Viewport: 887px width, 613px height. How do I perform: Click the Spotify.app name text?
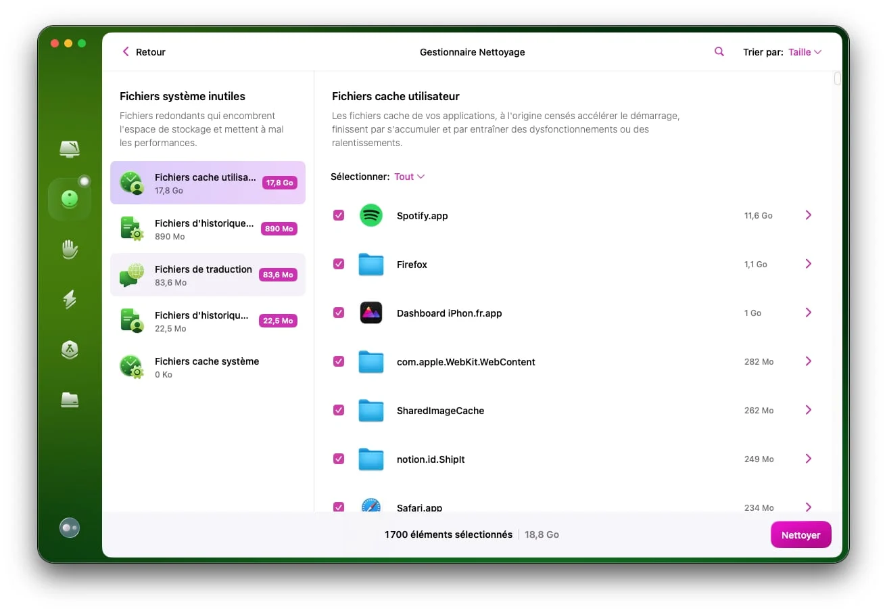pos(423,216)
